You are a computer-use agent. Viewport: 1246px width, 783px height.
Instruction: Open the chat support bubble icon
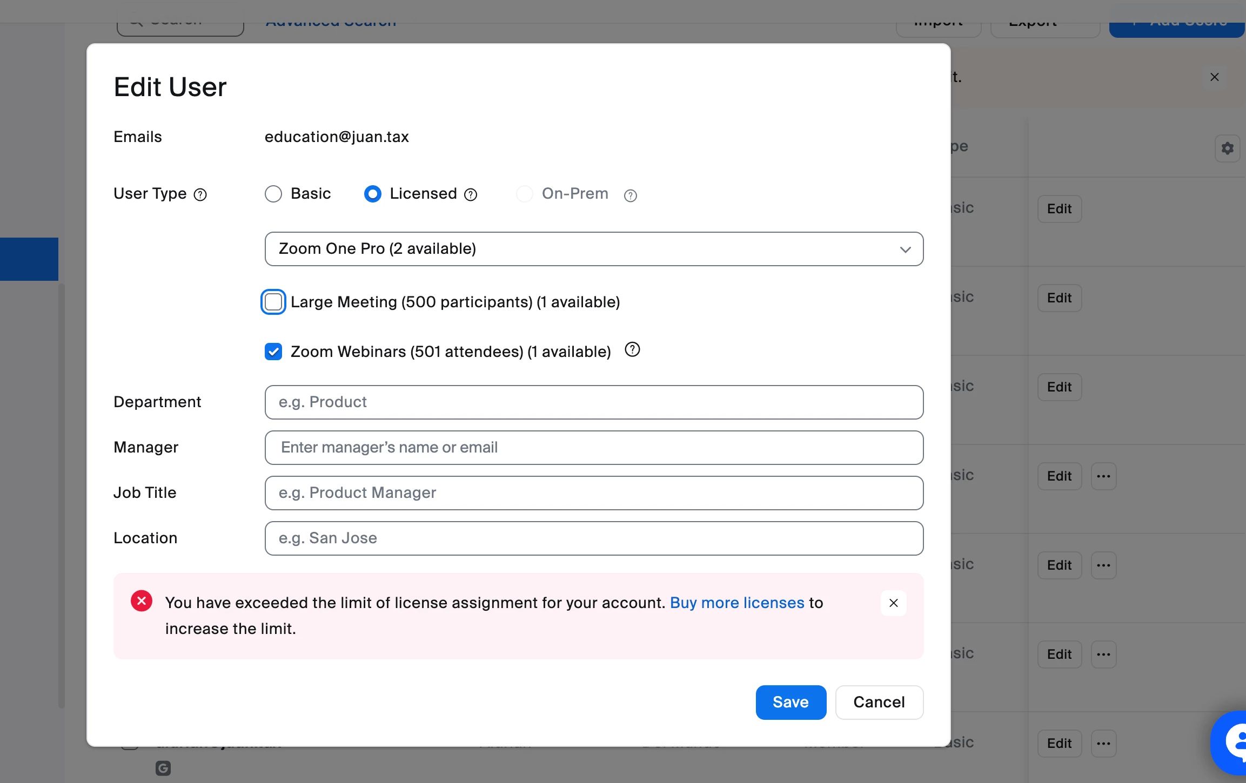tap(1233, 742)
